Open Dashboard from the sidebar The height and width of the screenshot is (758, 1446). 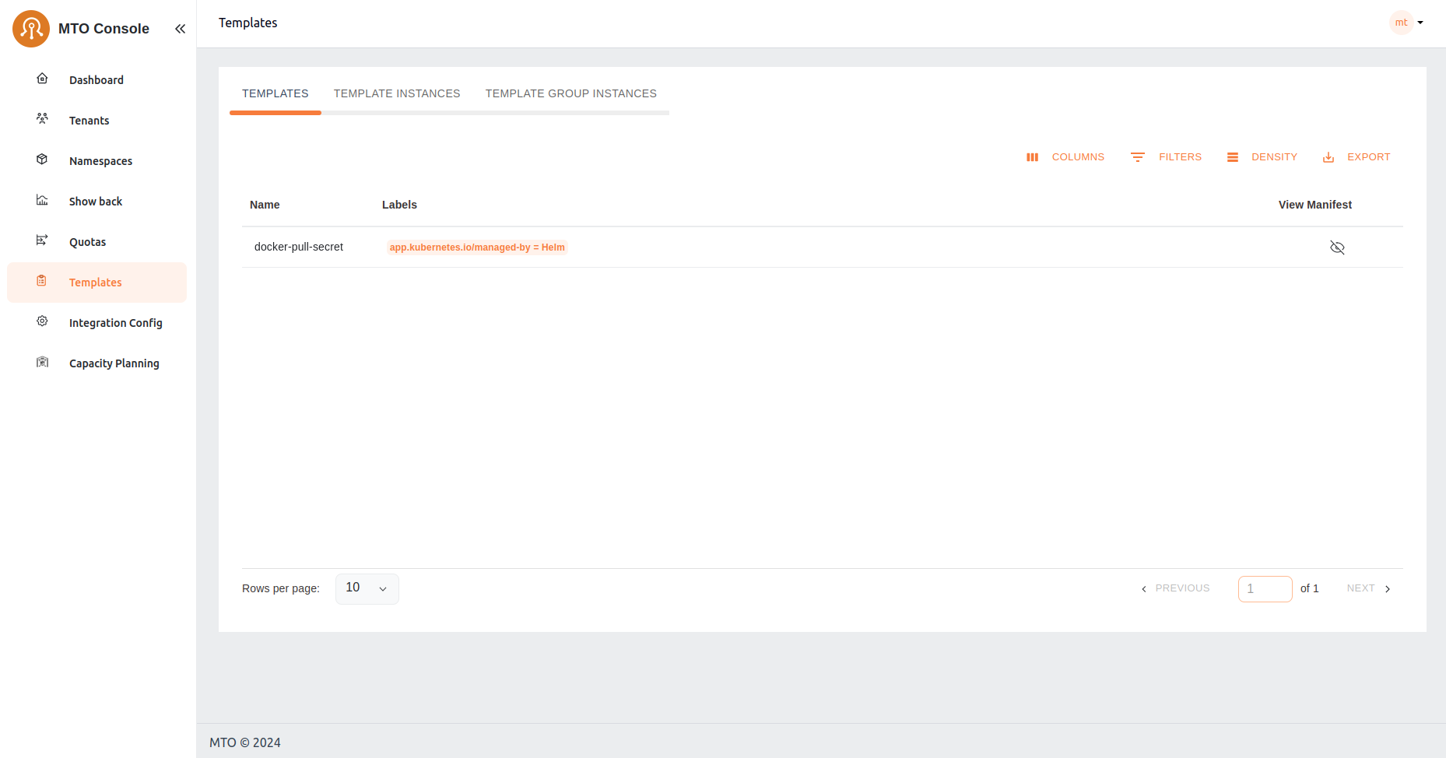coord(96,80)
